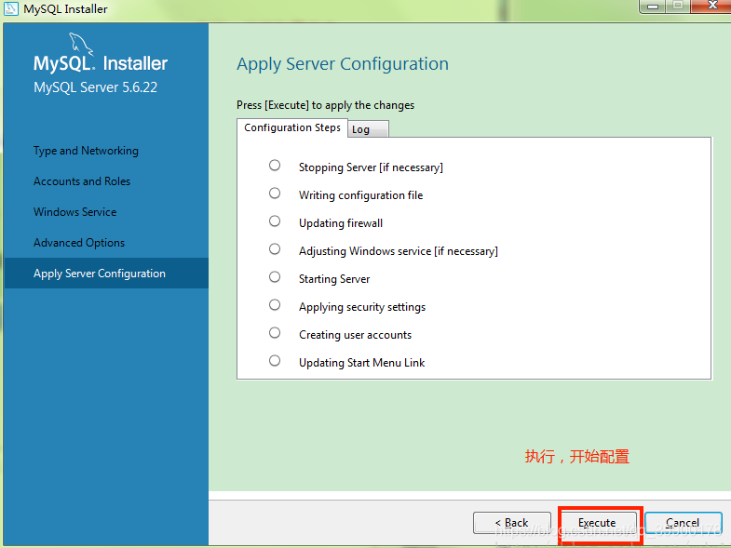Viewport: 731px width, 548px height.
Task: Click the 'MySQL Server 5.6.22' text
Action: (x=96, y=87)
